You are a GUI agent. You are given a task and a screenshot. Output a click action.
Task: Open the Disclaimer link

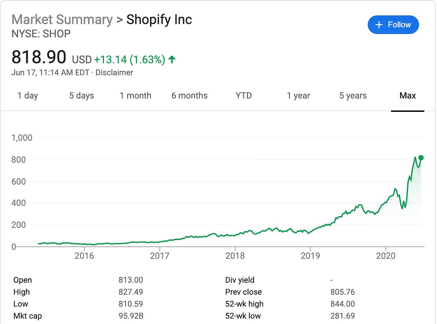click(x=114, y=73)
